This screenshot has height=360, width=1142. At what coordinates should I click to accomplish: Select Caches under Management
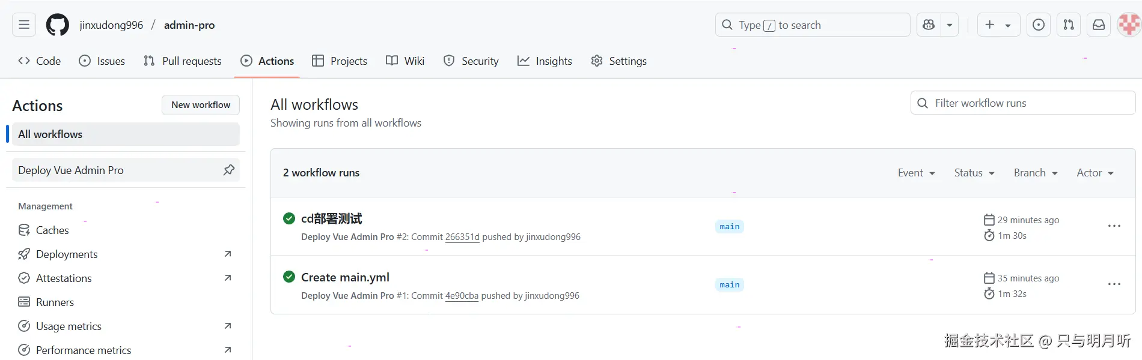point(52,230)
